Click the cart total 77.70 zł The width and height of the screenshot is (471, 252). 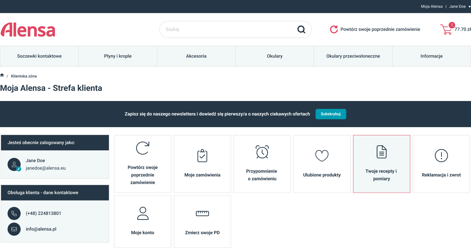coord(463,29)
